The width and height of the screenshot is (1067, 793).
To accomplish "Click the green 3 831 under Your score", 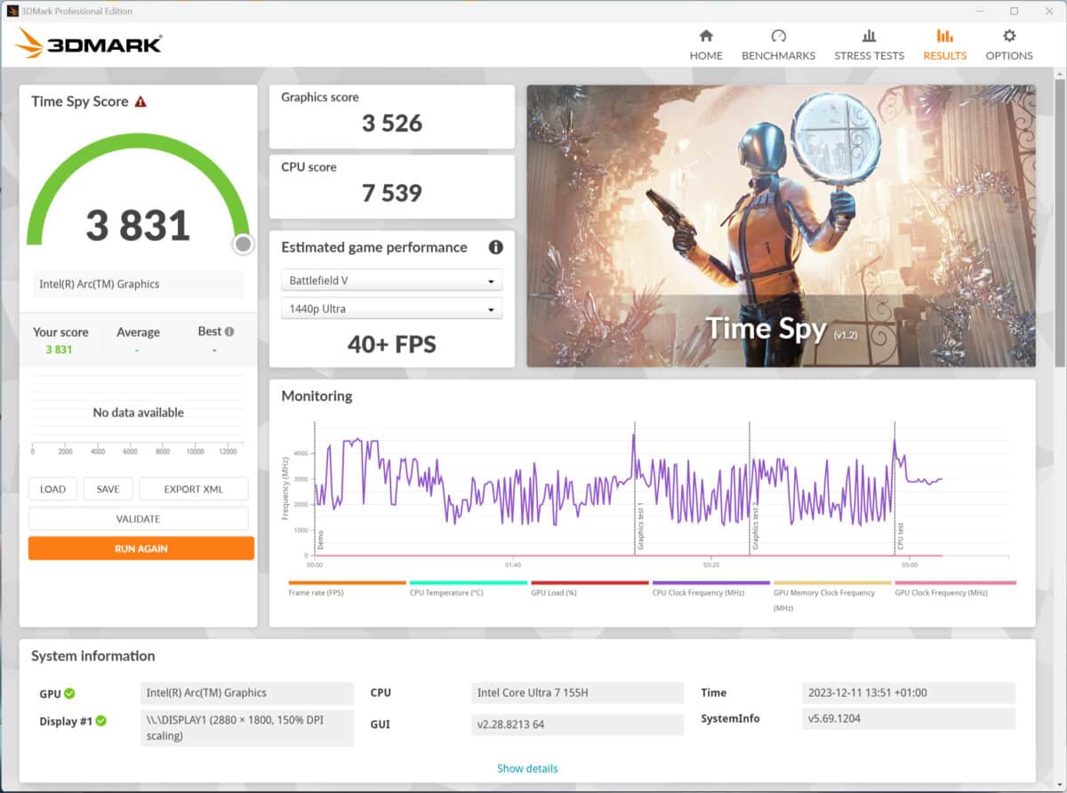I will pyautogui.click(x=60, y=349).
